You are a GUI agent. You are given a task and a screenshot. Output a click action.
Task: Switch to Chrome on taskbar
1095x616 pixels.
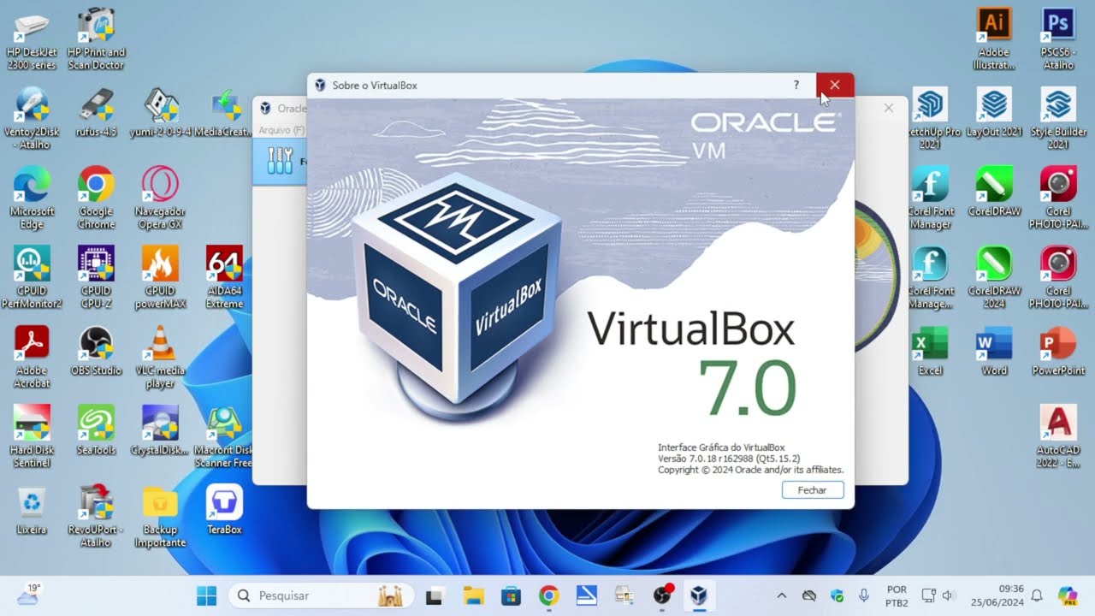coord(548,595)
